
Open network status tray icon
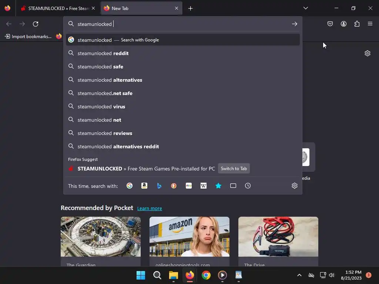click(x=323, y=275)
